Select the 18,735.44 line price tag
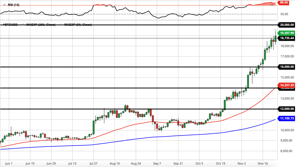Screen dimensions: 297x167 [287, 38]
